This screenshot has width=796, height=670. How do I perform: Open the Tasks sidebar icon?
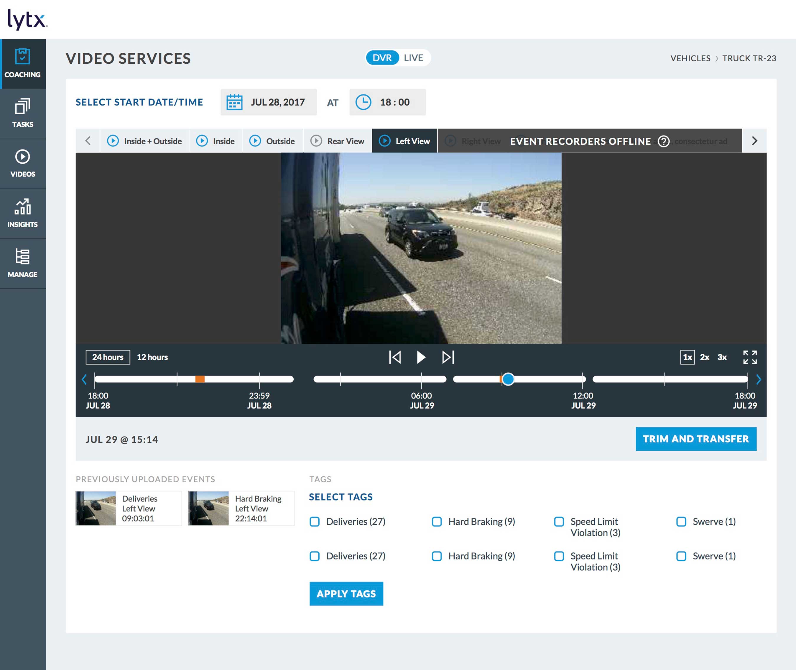pos(22,107)
